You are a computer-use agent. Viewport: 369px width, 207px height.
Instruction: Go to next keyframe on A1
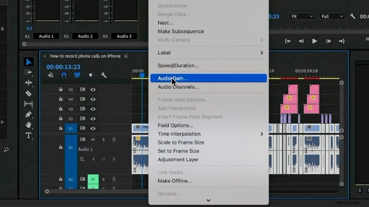pyautogui.click(x=114, y=159)
